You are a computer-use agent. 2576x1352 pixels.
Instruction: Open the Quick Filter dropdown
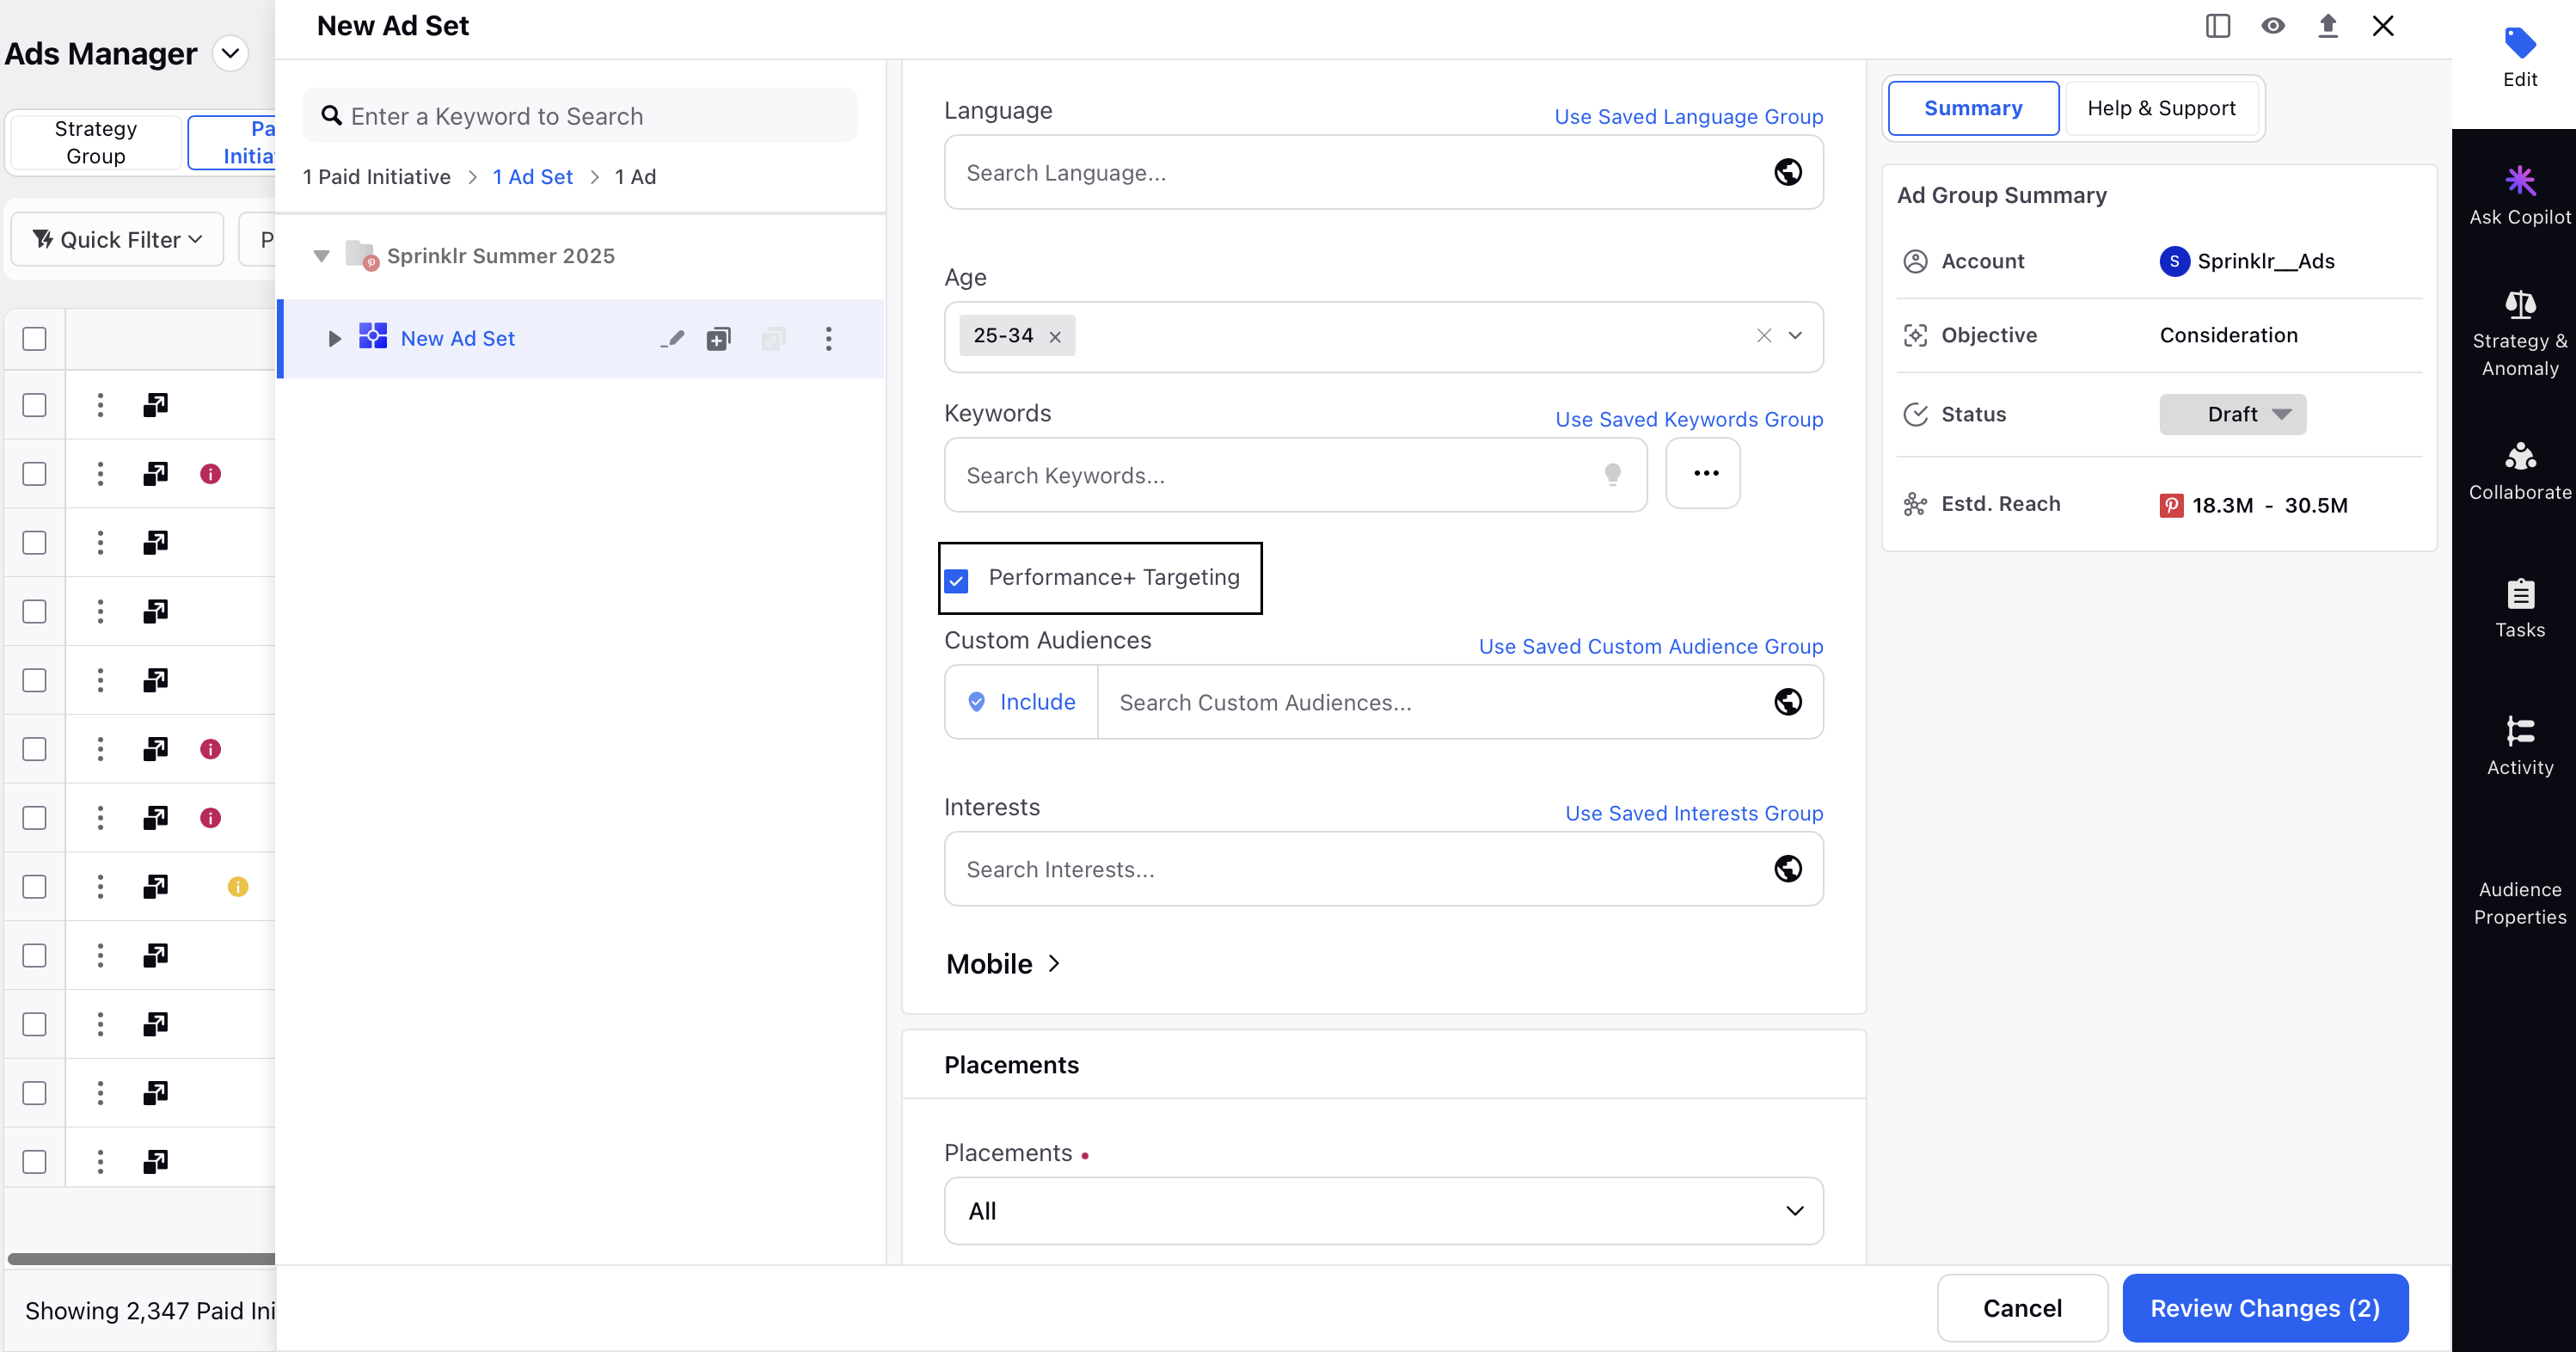click(x=117, y=240)
